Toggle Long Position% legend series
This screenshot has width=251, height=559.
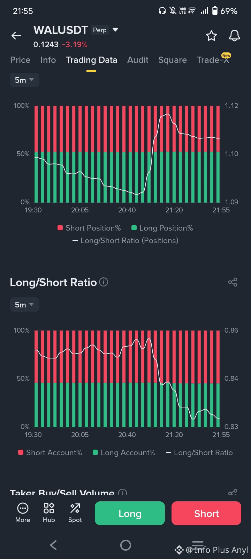coord(162,228)
